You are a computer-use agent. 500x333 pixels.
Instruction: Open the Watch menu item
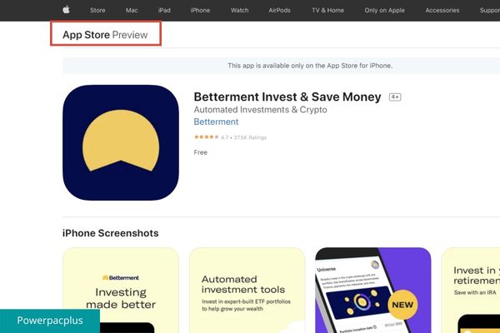click(239, 10)
